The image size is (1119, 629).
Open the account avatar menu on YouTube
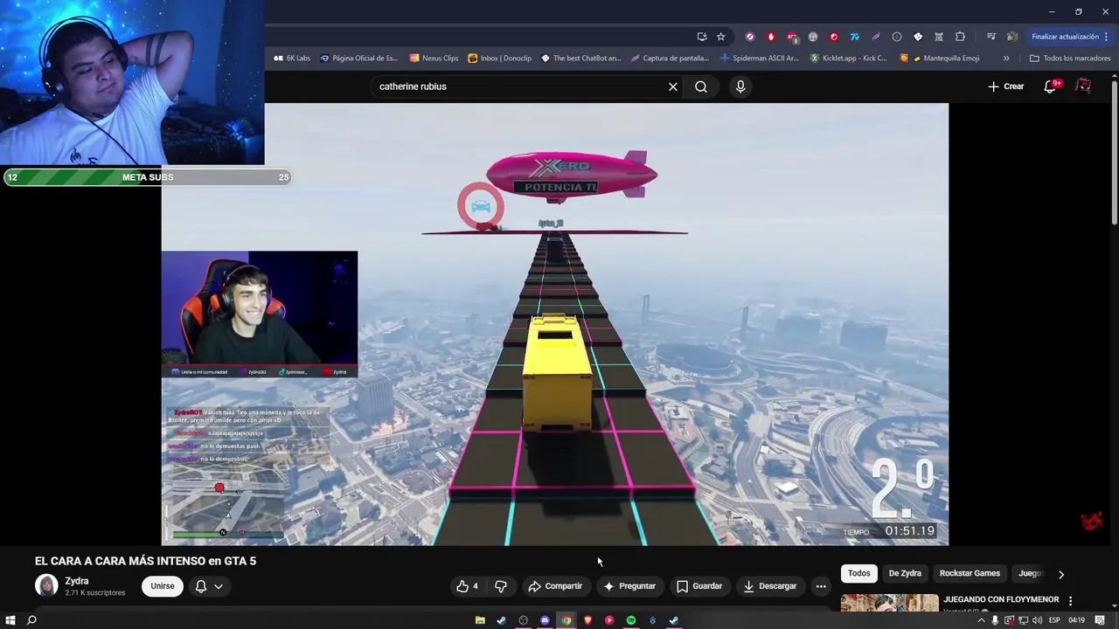[1083, 86]
